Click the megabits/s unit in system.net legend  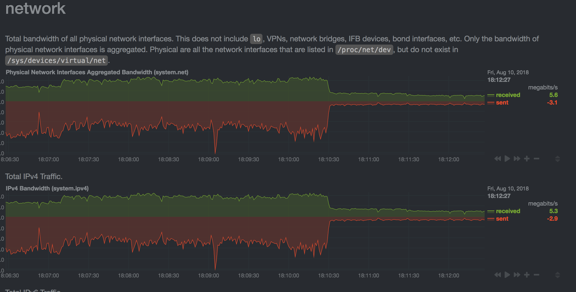tap(543, 88)
